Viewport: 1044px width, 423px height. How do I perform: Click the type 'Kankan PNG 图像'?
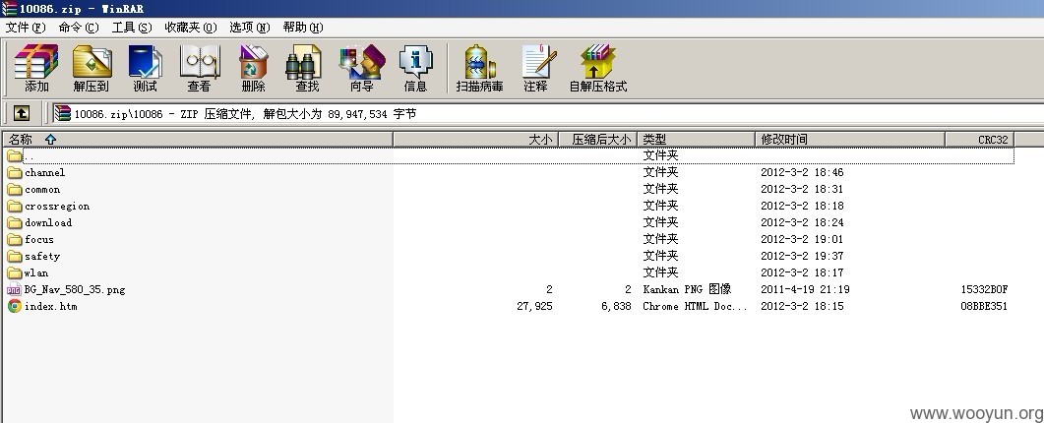point(687,289)
